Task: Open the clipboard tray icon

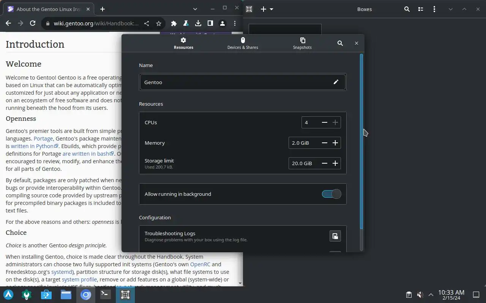Action: [409, 295]
